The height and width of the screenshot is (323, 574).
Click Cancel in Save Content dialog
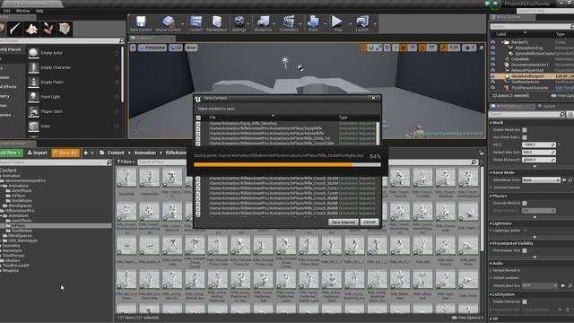pyautogui.click(x=369, y=222)
